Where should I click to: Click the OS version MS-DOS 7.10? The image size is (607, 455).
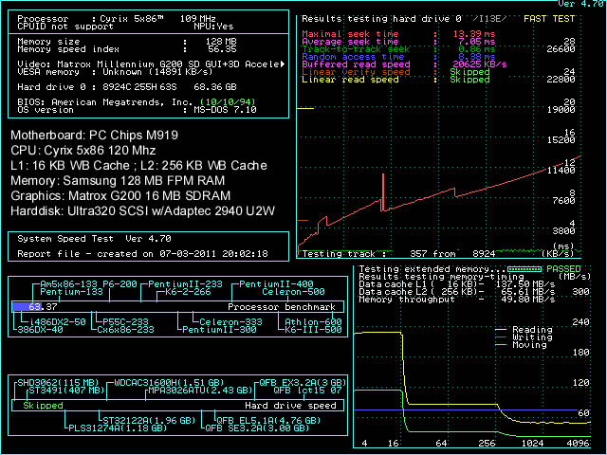click(x=225, y=110)
